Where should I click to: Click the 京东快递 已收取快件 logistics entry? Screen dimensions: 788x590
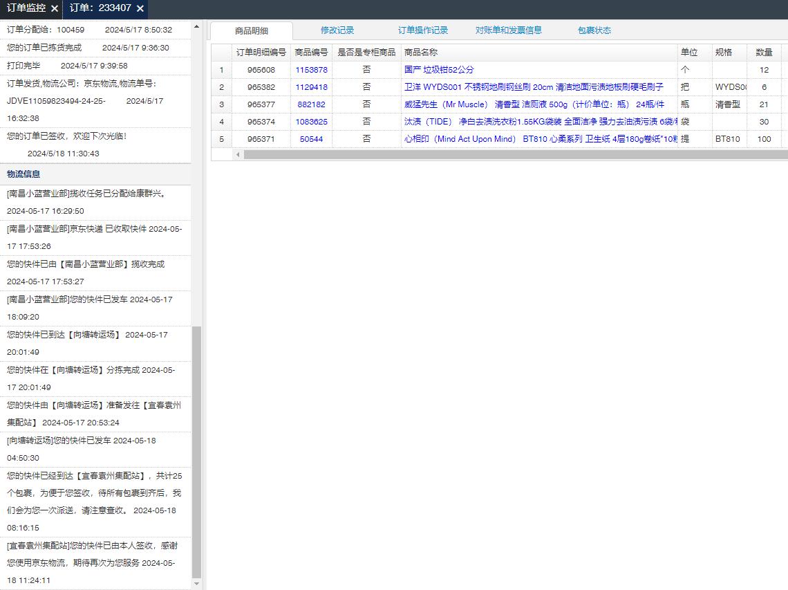[x=95, y=237]
